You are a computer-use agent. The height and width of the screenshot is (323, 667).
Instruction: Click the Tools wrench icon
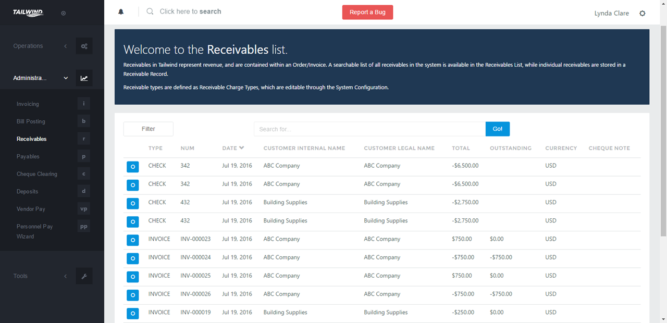pyautogui.click(x=84, y=276)
